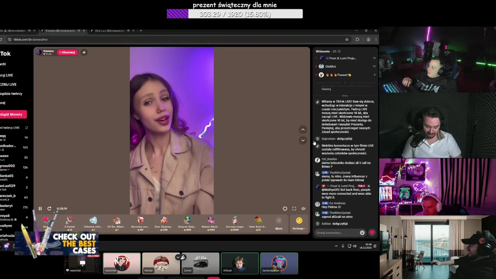The height and width of the screenshot is (279, 496).
Task: Open browser extensions puzzle icon
Action: click(357, 39)
